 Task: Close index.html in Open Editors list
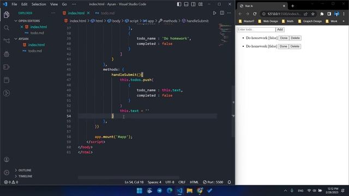22,27
